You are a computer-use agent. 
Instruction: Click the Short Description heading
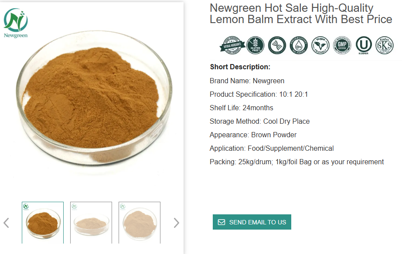(240, 67)
